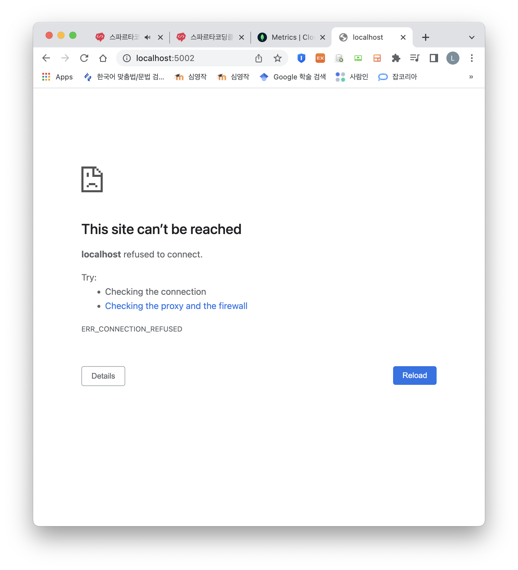Open the Extensions puzzle piece menu
Image resolution: width=518 pixels, height=570 pixels.
tap(396, 58)
